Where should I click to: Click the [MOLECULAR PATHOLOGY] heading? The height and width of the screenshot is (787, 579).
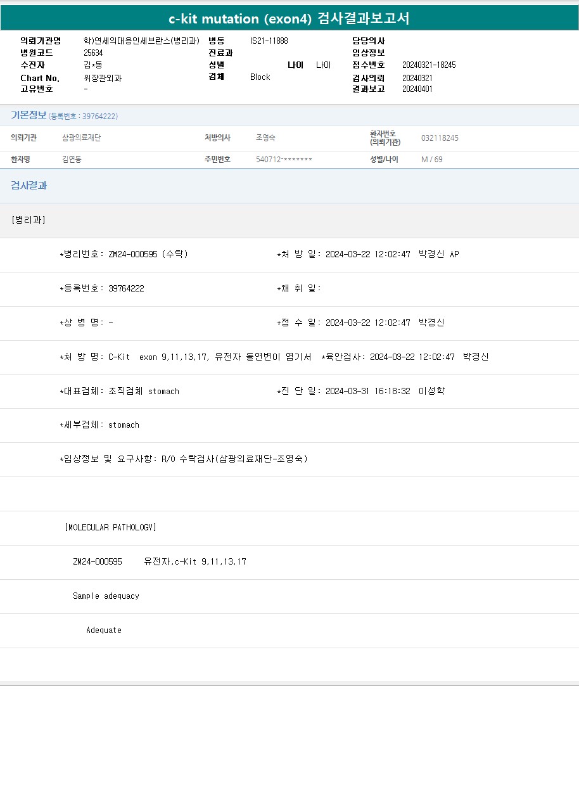coord(110,527)
